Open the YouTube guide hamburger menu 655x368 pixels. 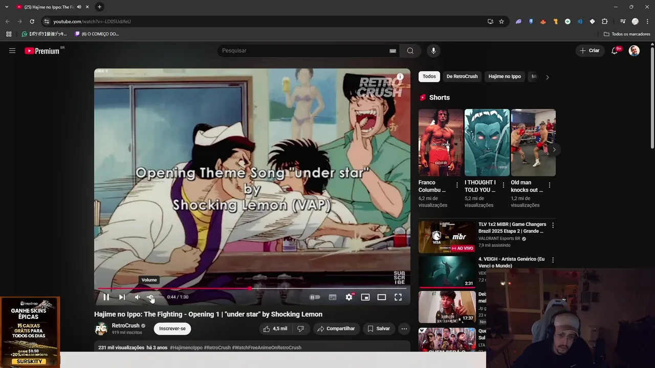point(12,51)
